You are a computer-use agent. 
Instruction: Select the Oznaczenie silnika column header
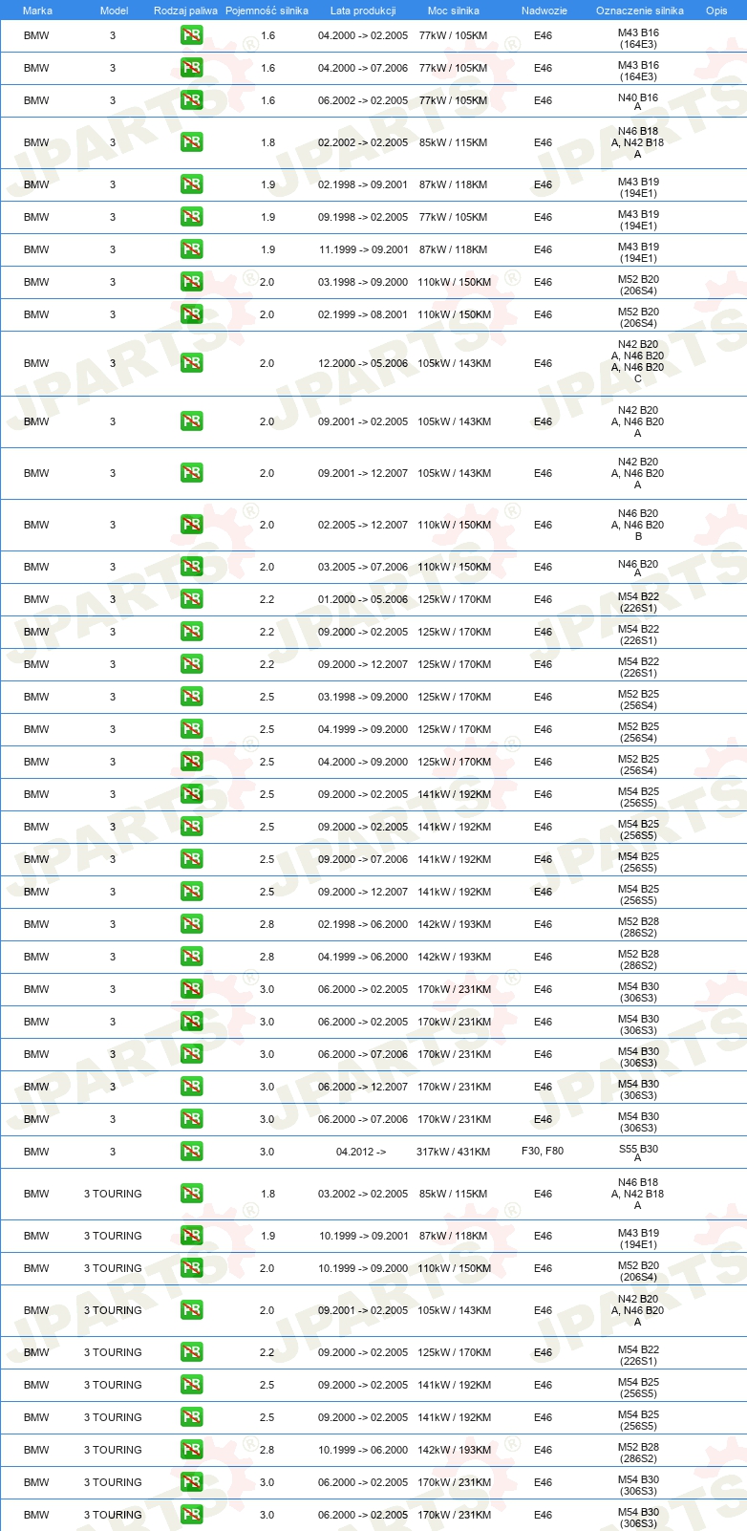tap(640, 11)
